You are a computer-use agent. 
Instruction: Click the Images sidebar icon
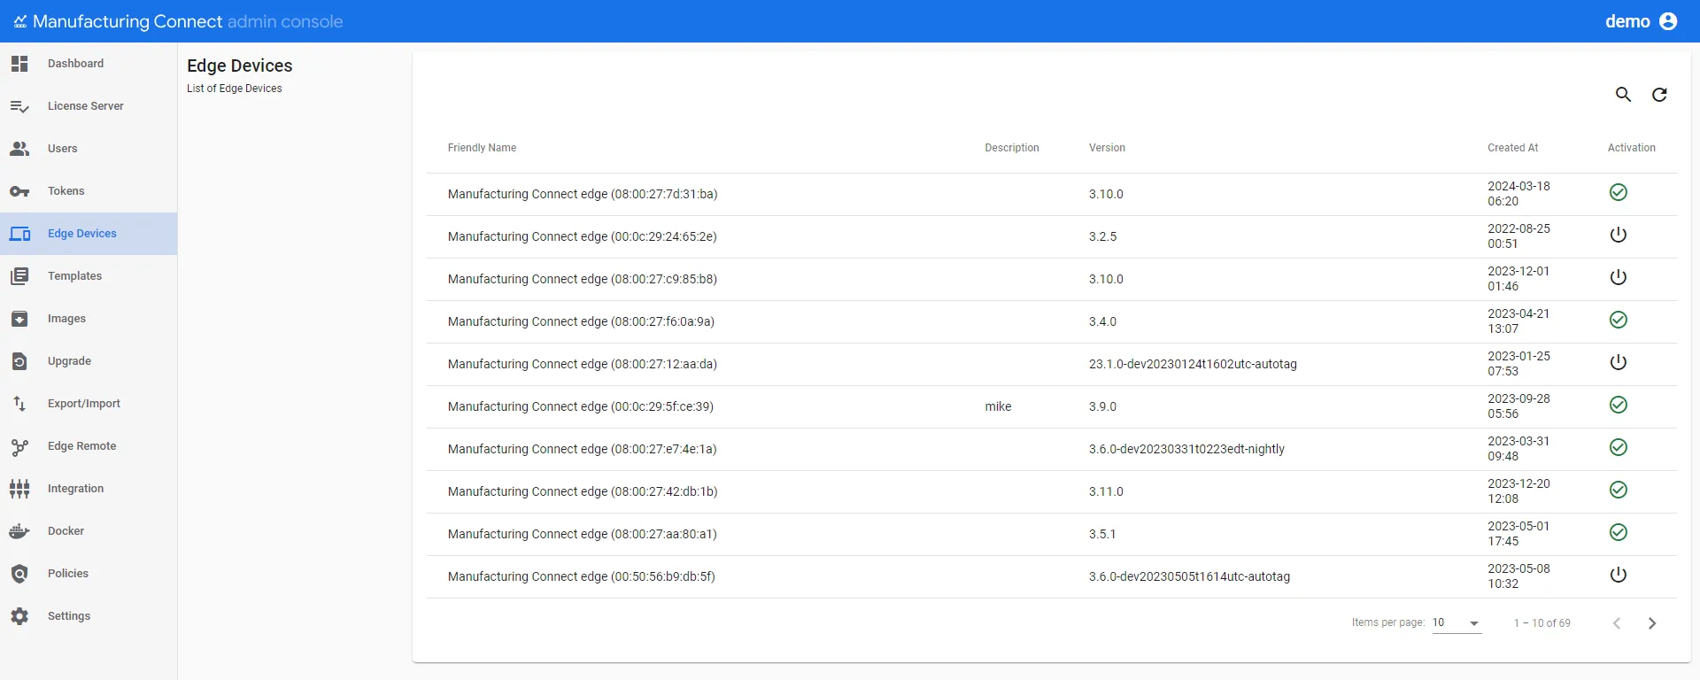click(x=19, y=319)
